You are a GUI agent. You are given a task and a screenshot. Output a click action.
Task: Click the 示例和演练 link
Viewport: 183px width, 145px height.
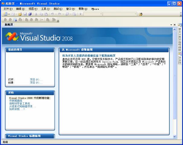pos(16,101)
